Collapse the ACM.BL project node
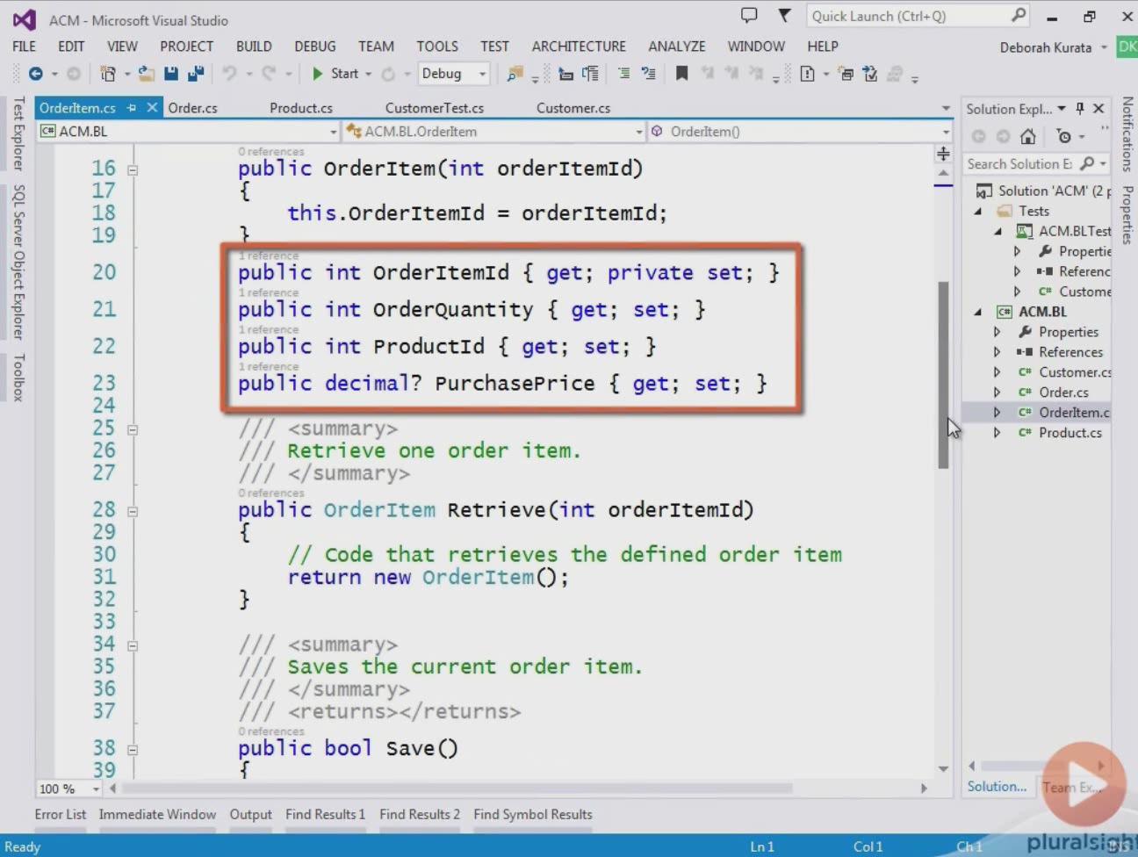Screen dimensions: 1138x857 978,312
